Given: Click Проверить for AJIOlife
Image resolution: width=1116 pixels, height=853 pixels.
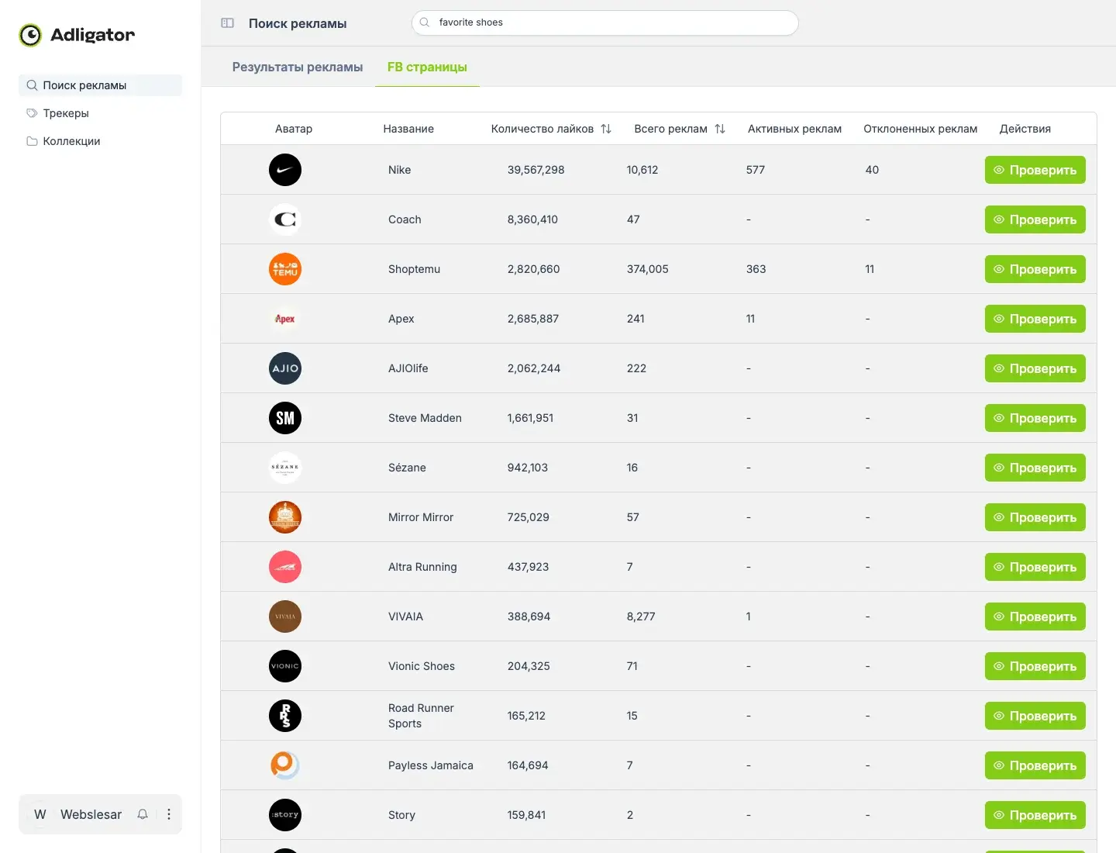Looking at the screenshot, I should pos(1035,368).
